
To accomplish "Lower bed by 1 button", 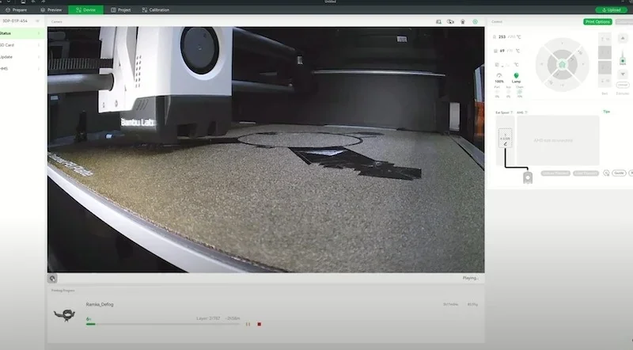I will (x=605, y=67).
